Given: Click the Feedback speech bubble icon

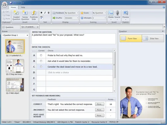Looking at the screenshot, I should (54, 13).
